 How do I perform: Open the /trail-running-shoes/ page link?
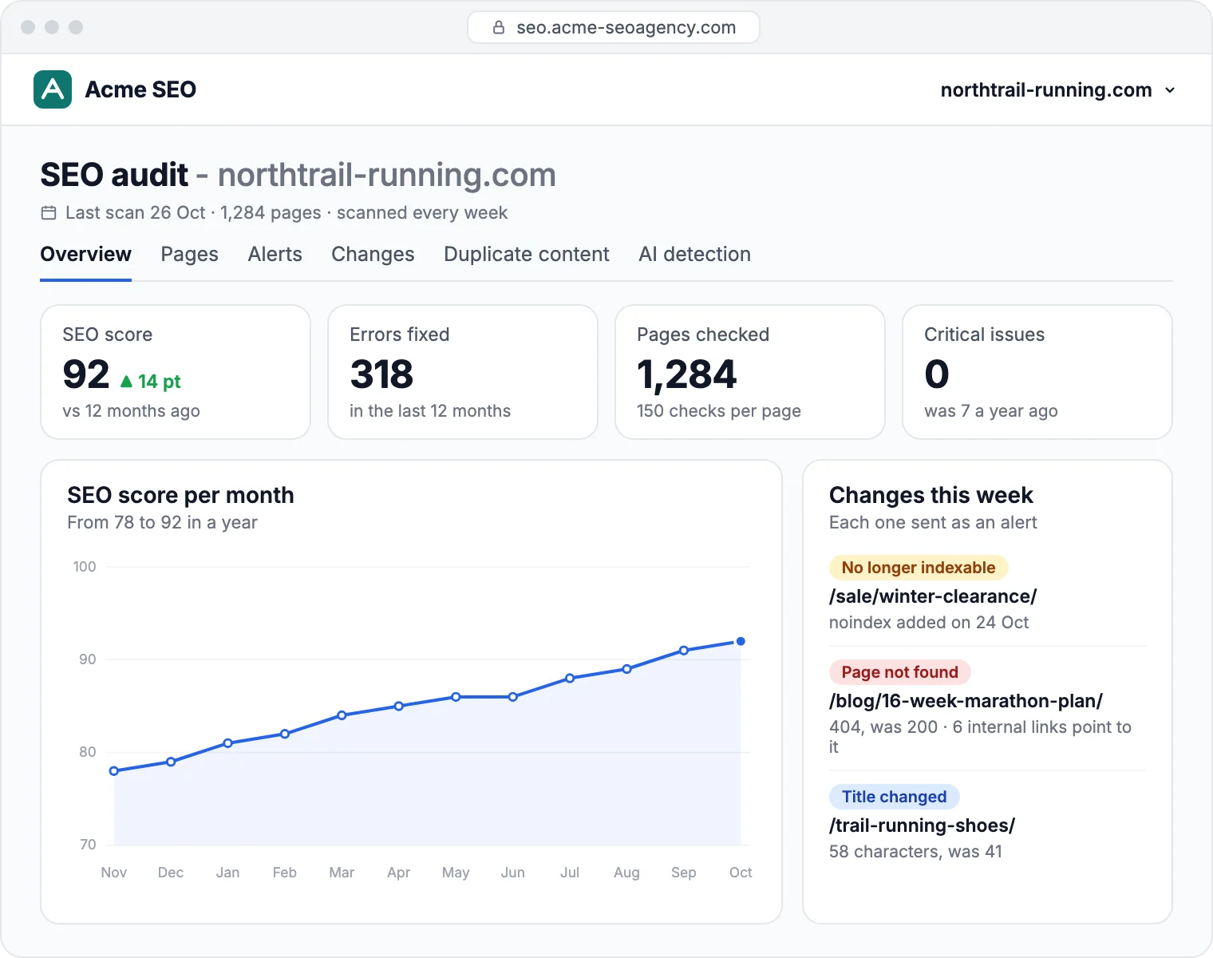click(x=922, y=825)
